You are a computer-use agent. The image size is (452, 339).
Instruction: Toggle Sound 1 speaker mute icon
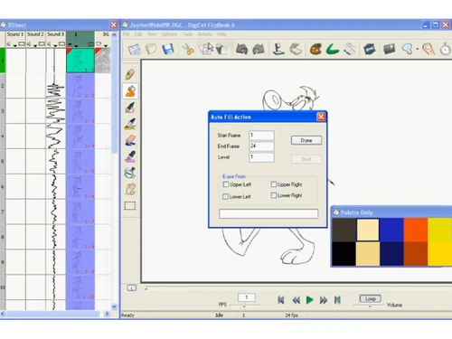[x=8, y=44]
